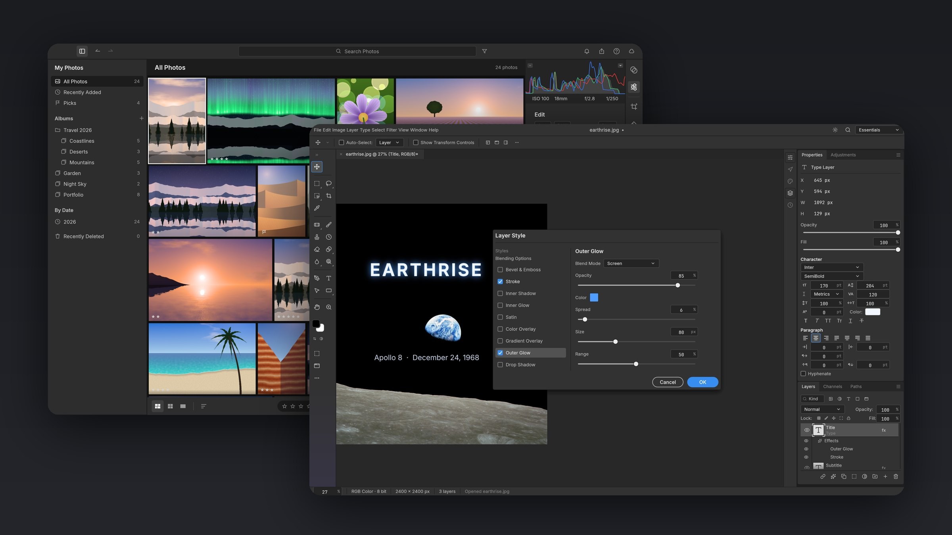Enable the Hyphenate checkbox
This screenshot has width=952, height=535.
[803, 374]
